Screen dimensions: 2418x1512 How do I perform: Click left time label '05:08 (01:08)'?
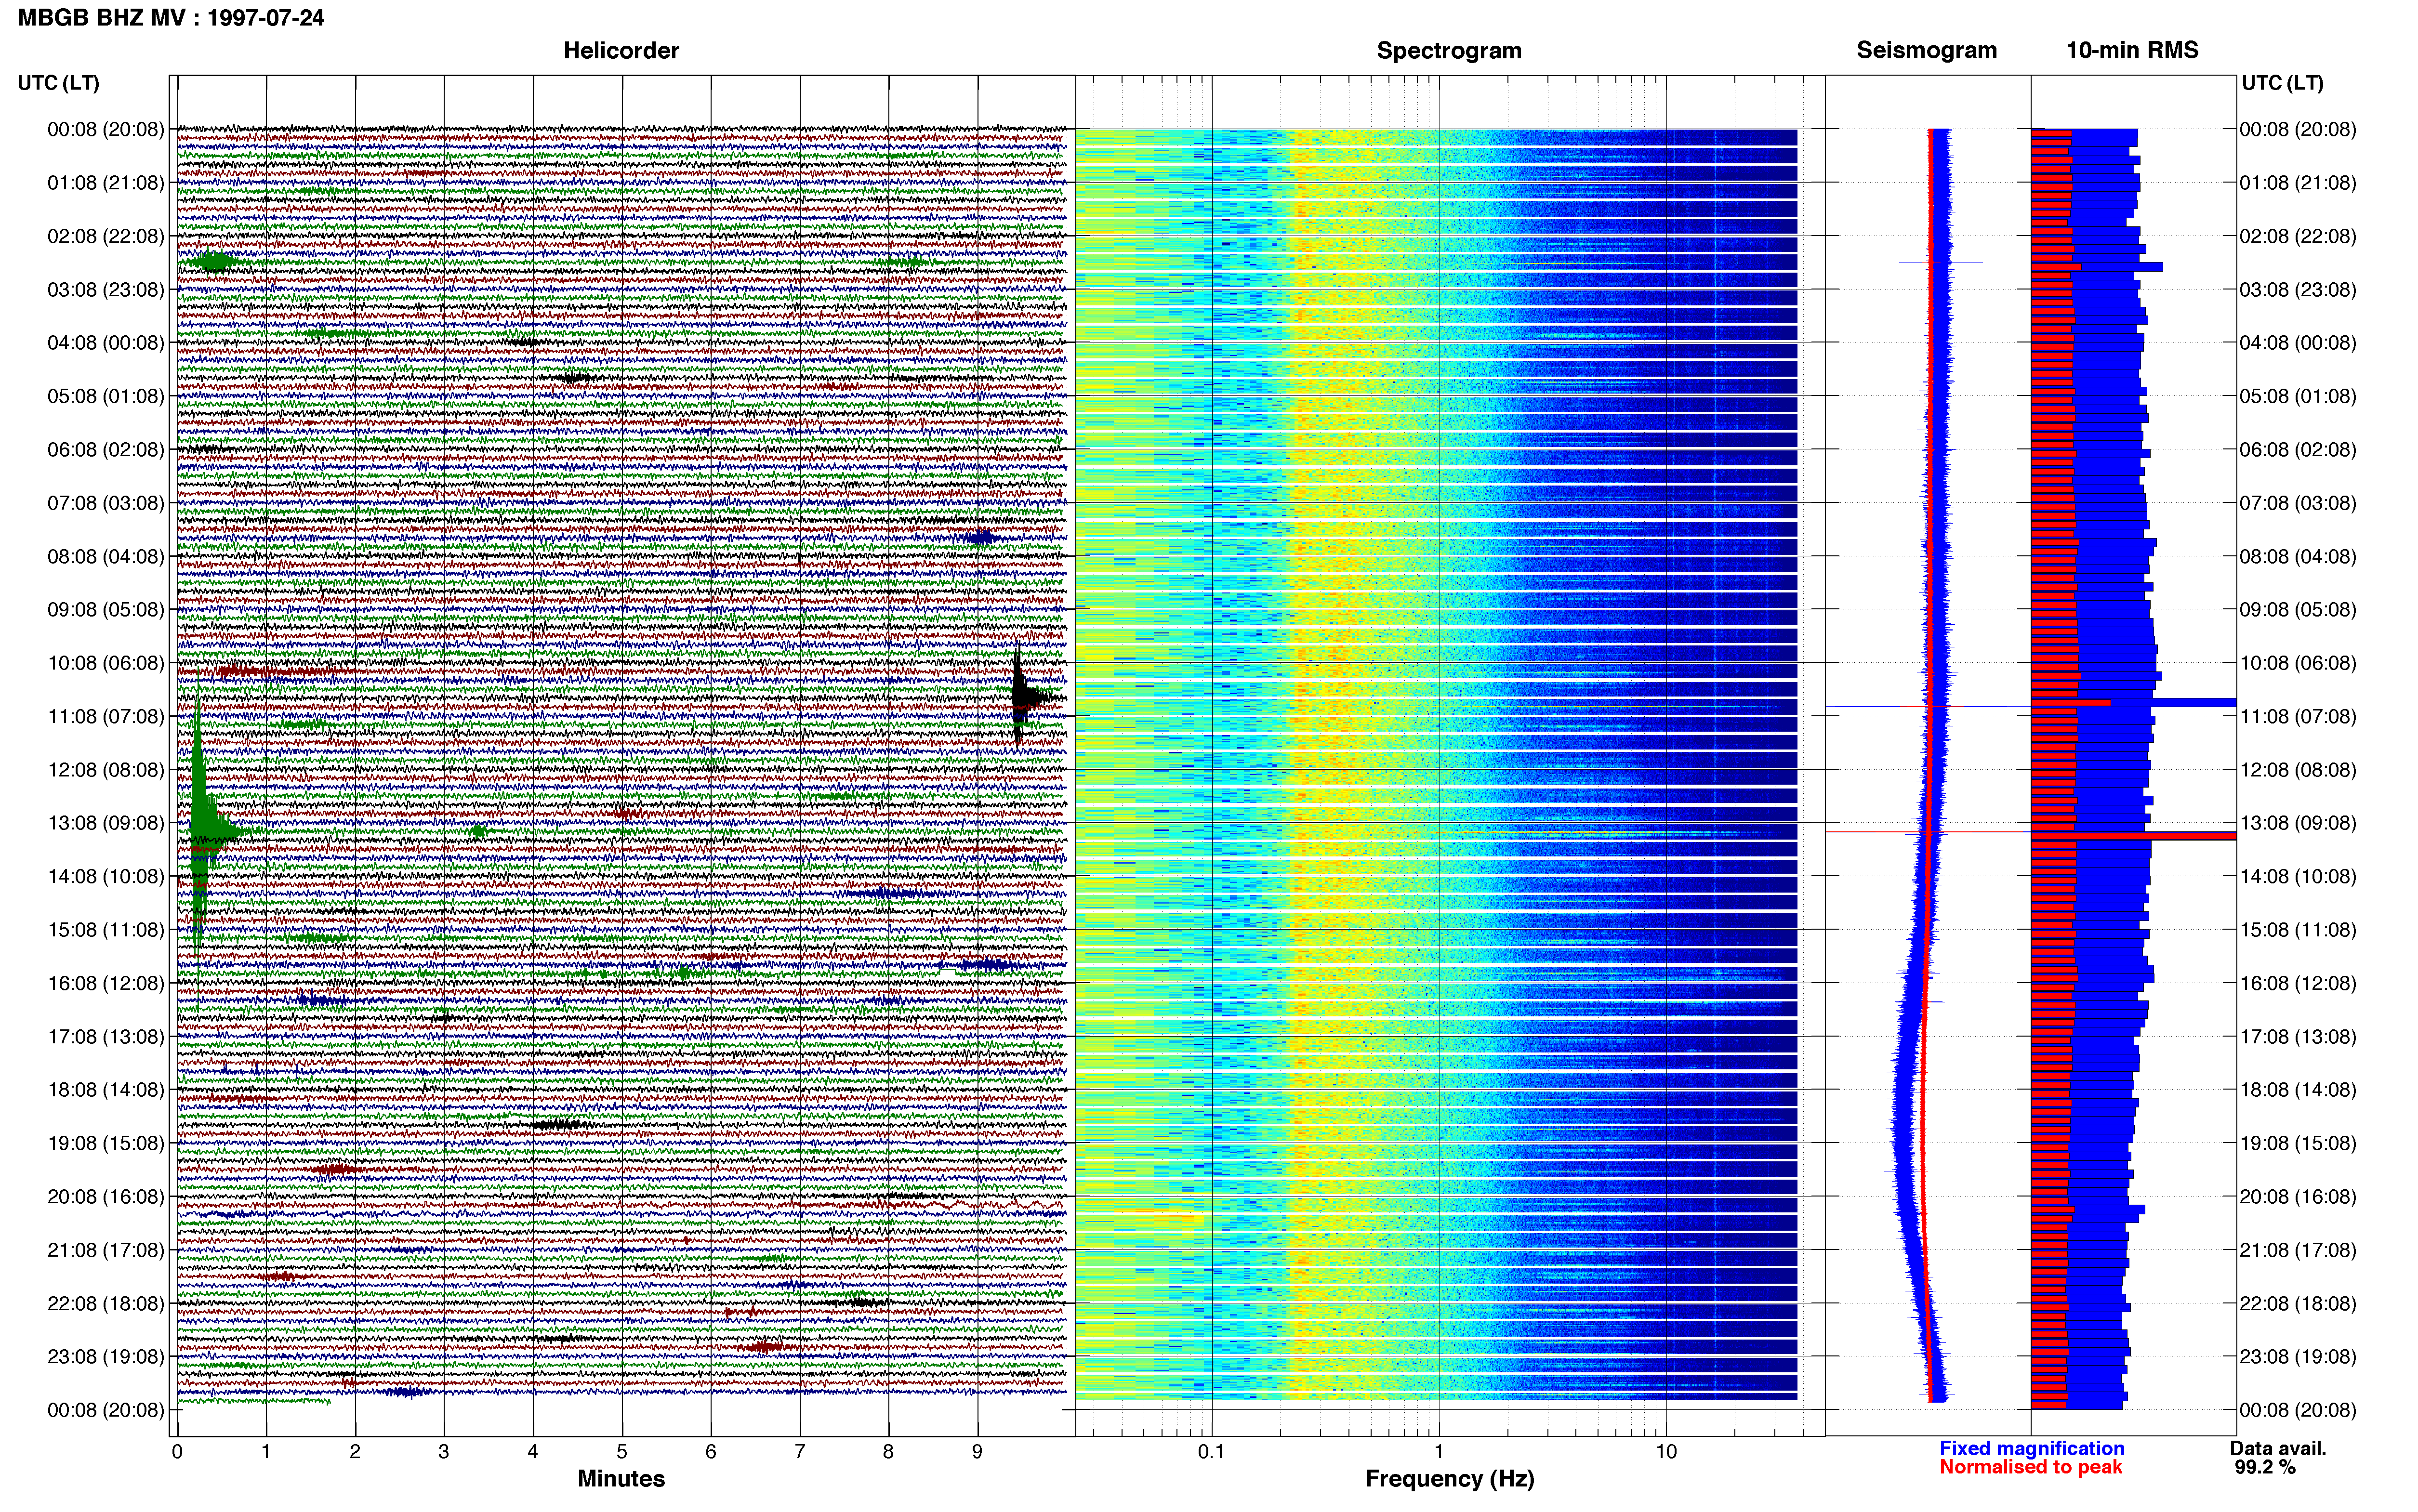105,396
